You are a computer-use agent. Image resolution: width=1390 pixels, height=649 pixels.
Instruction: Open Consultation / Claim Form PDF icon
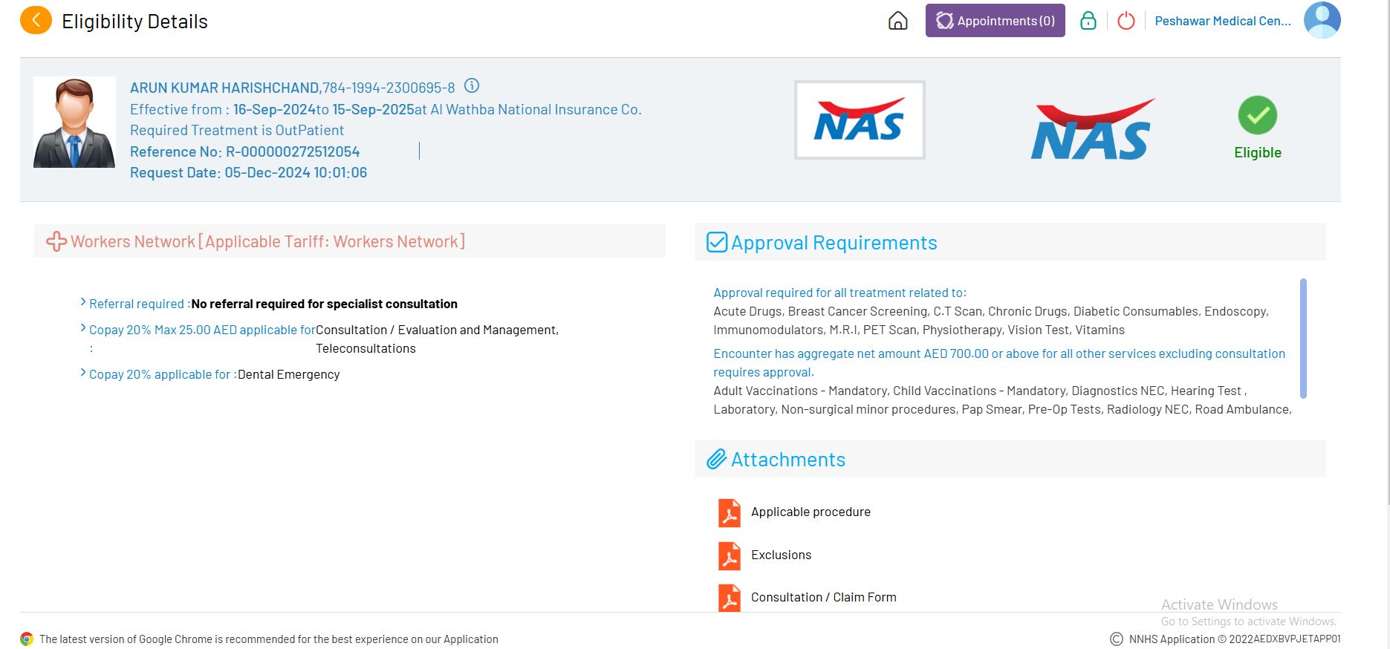pyautogui.click(x=729, y=597)
